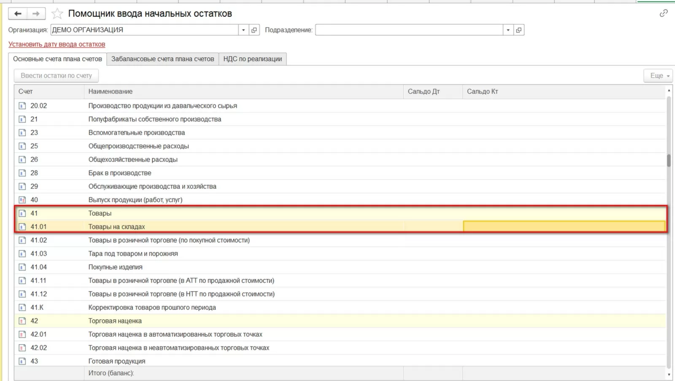
Task: Open the Подразделение record with the open icon
Action: [x=519, y=30]
